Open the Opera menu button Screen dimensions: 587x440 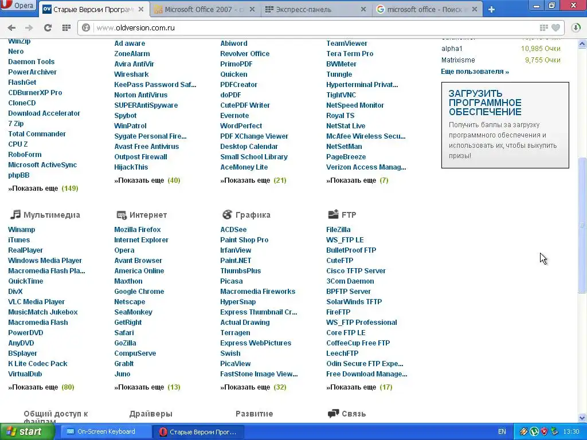[x=18, y=6]
